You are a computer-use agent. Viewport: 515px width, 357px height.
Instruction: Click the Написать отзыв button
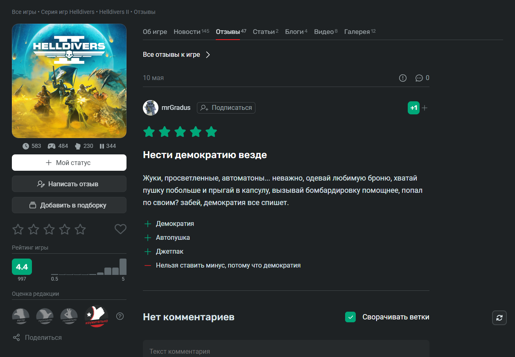tap(69, 184)
